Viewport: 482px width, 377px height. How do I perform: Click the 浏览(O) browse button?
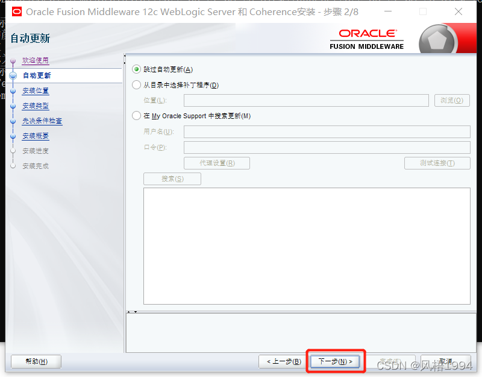[x=452, y=100]
